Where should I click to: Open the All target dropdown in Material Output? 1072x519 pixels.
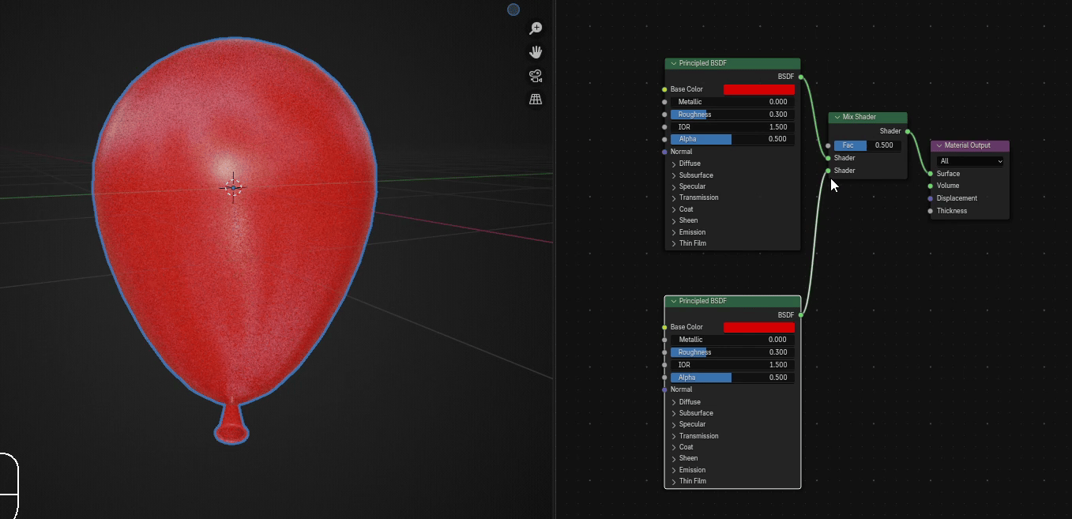[x=970, y=161]
